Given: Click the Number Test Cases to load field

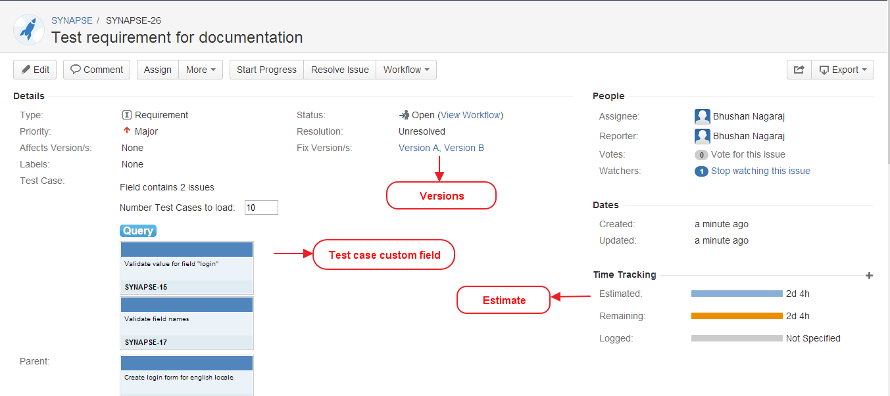Looking at the screenshot, I should [x=261, y=208].
